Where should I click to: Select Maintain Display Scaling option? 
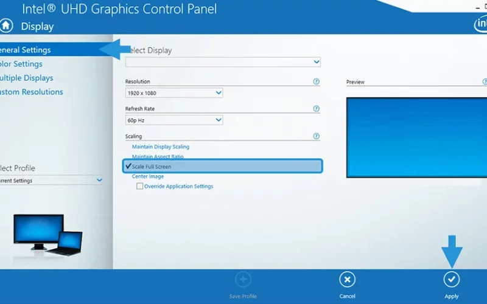pyautogui.click(x=161, y=147)
